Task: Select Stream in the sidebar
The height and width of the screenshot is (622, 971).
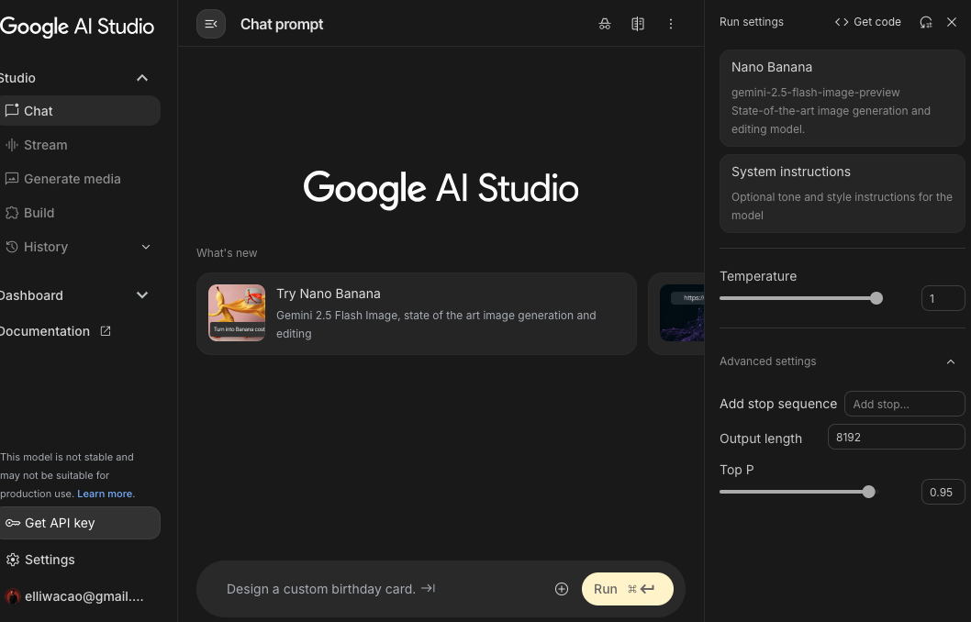Action: (45, 145)
